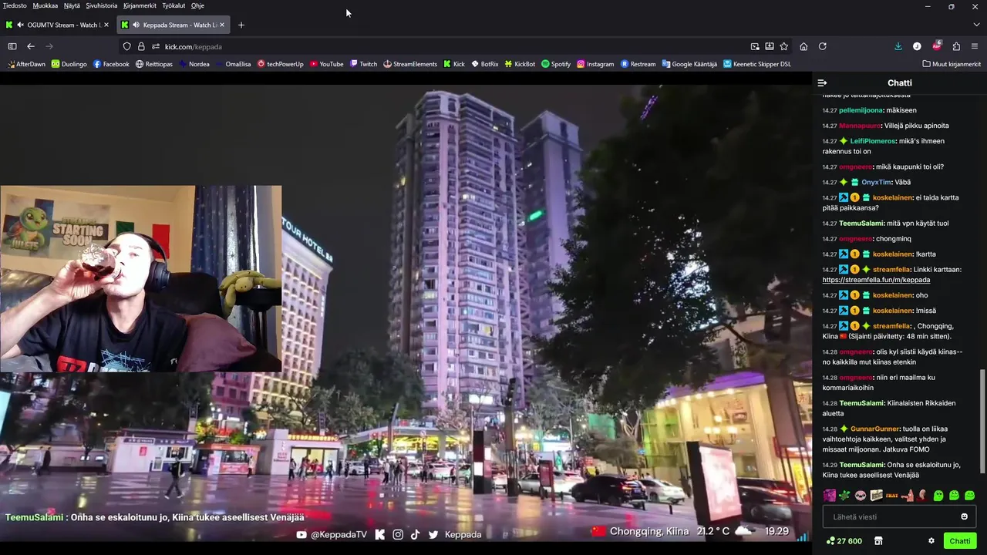
Task: Open the Sivuhistoria menu
Action: 102,5
